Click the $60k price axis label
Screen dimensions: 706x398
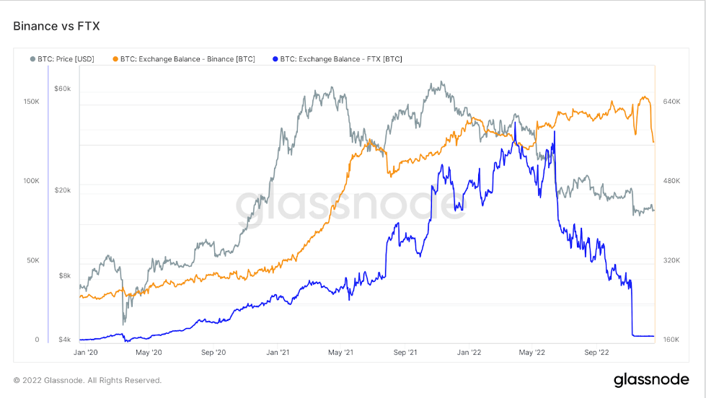(62, 89)
